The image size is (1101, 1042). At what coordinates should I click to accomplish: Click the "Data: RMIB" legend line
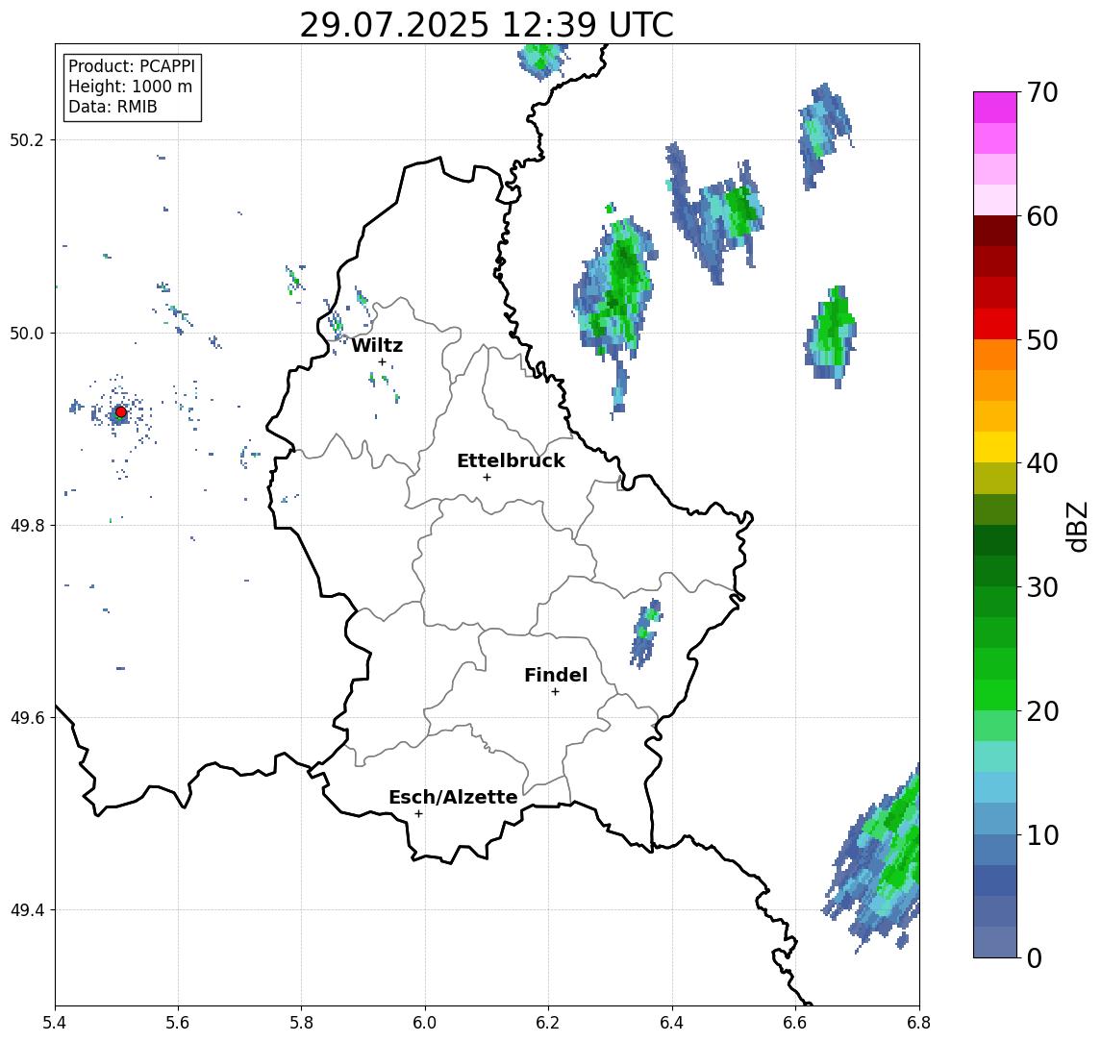pos(113,107)
